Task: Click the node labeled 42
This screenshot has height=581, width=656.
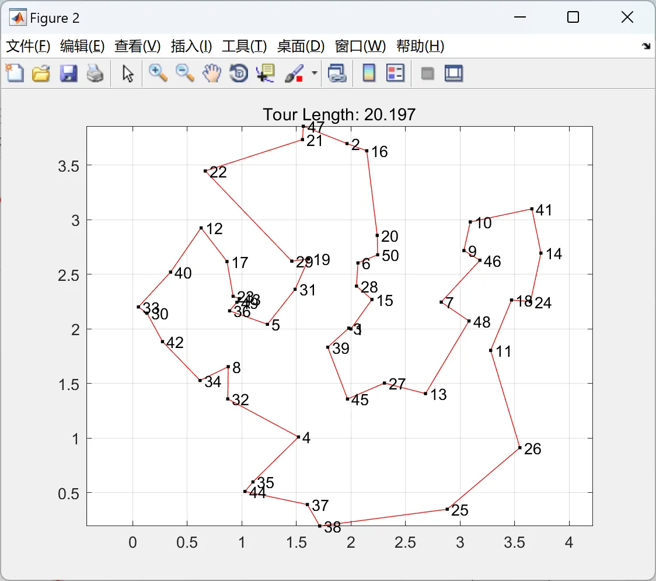Action: click(162, 342)
